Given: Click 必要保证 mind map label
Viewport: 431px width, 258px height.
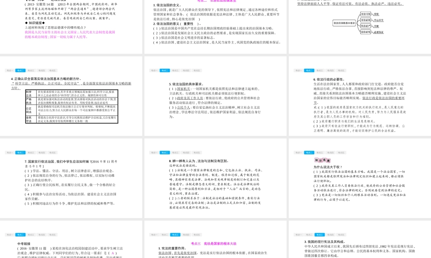Looking at the screenshot, I should pyautogui.click(x=378, y=32).
